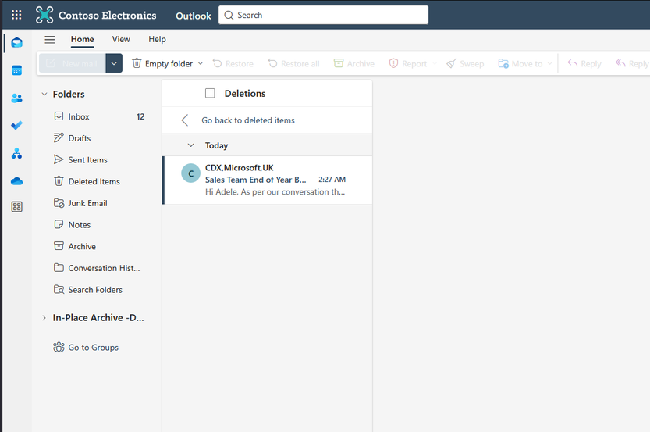Click the Reply all toolbar button
The width and height of the screenshot is (650, 432).
(633, 63)
